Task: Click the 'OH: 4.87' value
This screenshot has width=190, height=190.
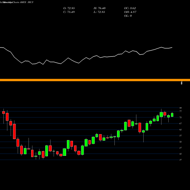Action: tap(130, 12)
